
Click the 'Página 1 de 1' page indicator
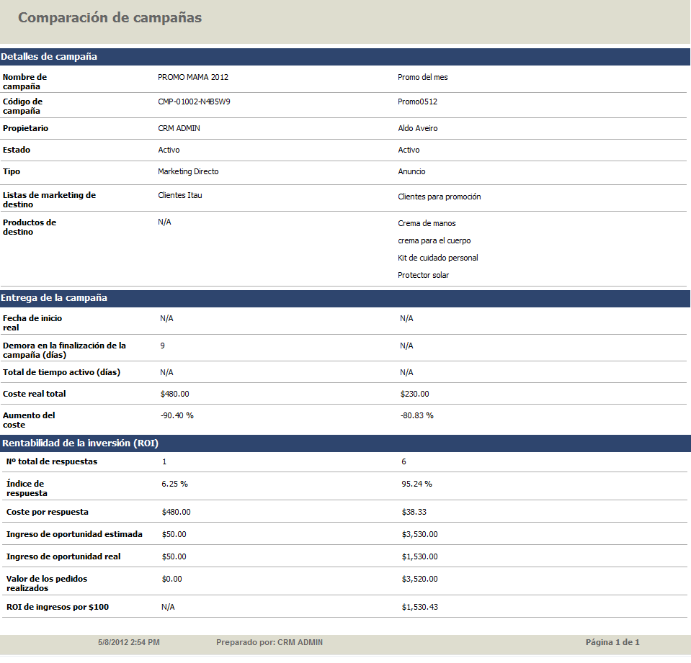click(x=612, y=642)
